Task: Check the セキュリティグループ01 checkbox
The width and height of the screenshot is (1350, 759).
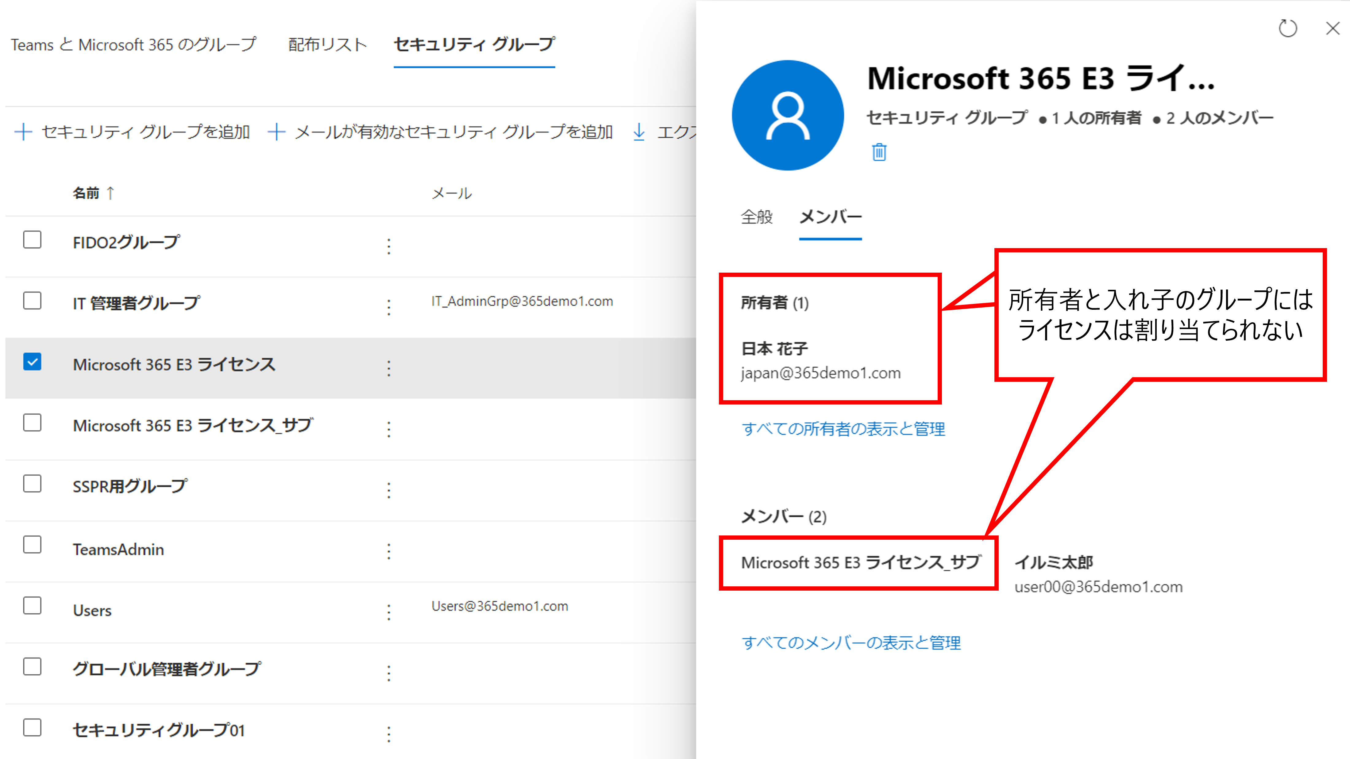Action: (x=33, y=728)
